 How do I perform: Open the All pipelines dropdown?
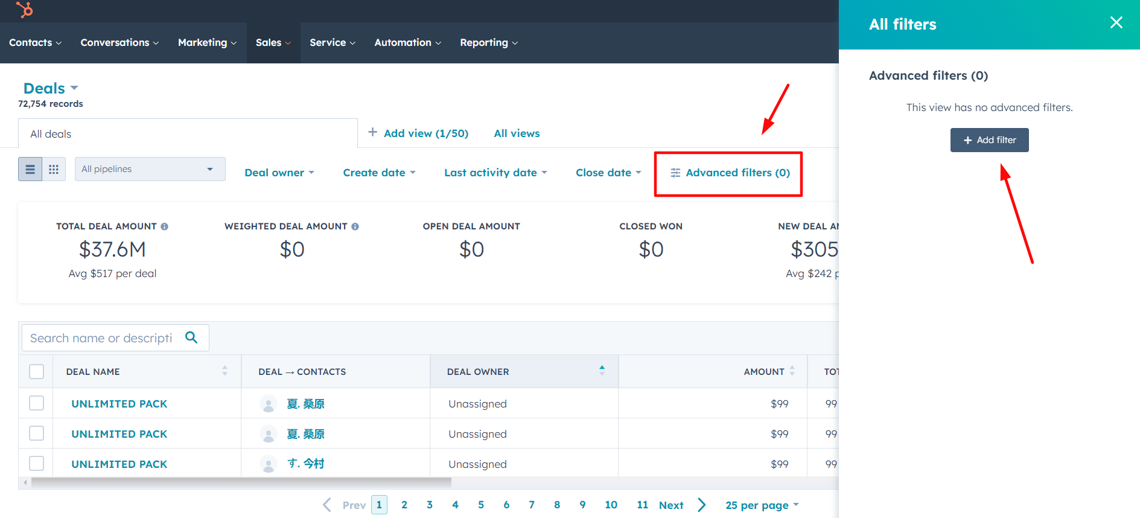coord(150,169)
